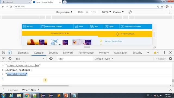The height and width of the screenshot is (98, 174).
Task: Open the DevTools three-dot customize menu
Action: pyautogui.click(x=164, y=53)
